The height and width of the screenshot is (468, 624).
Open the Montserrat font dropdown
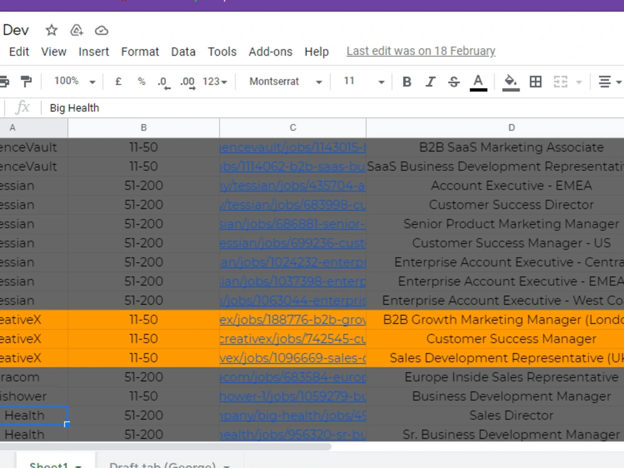(285, 82)
